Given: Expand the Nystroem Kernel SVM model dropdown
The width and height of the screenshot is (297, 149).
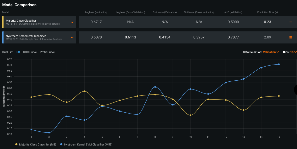Looking at the screenshot, I should click(72, 37).
